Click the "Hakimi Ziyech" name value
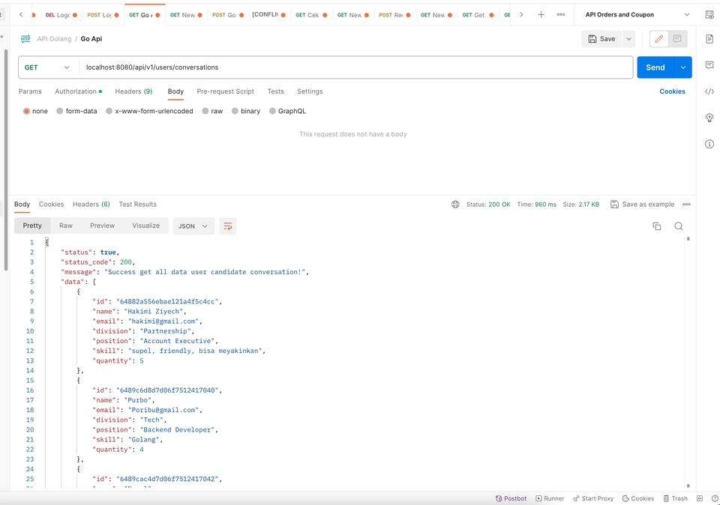Image resolution: width=720 pixels, height=505 pixels. [154, 312]
